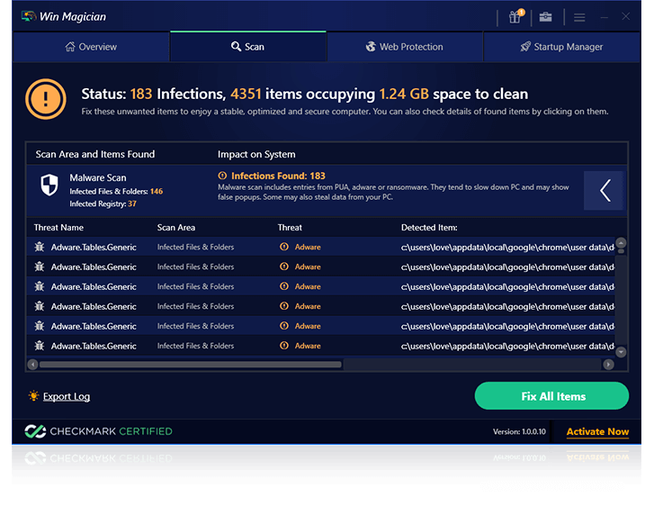Go to the Startup Manager tab
The width and height of the screenshot is (654, 515).
[561, 47]
